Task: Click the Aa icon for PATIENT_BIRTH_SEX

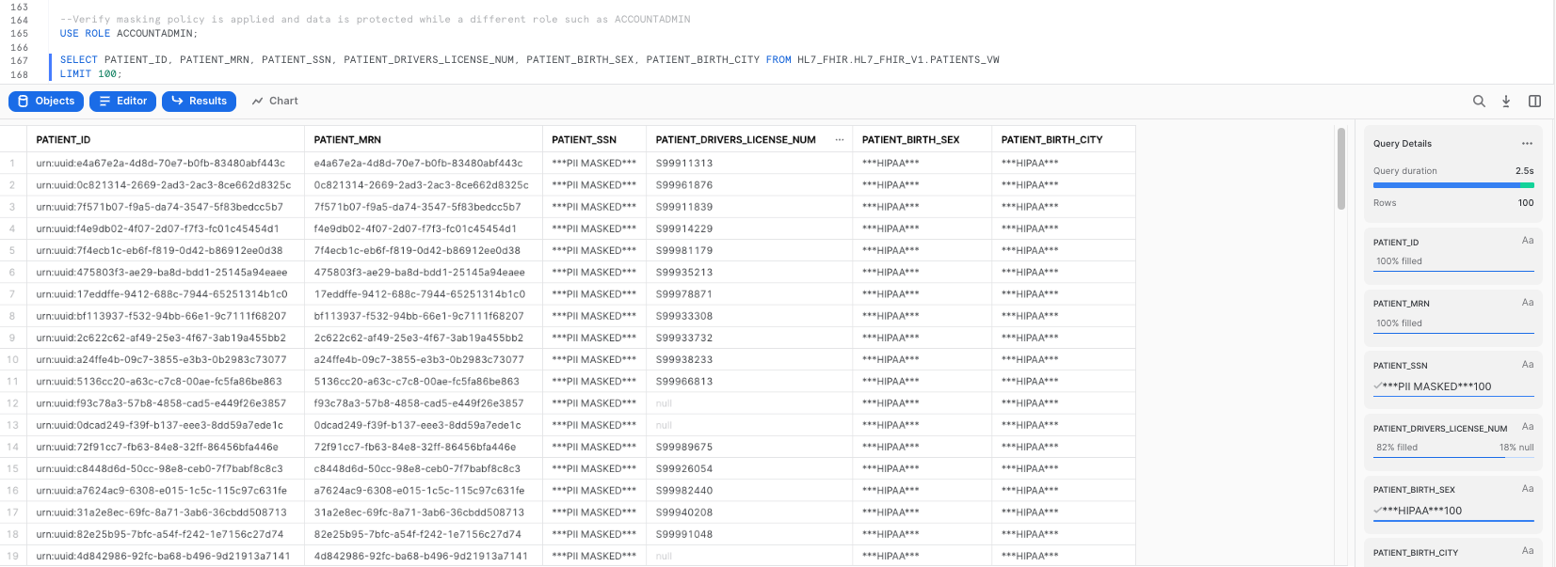Action: [x=1528, y=489]
